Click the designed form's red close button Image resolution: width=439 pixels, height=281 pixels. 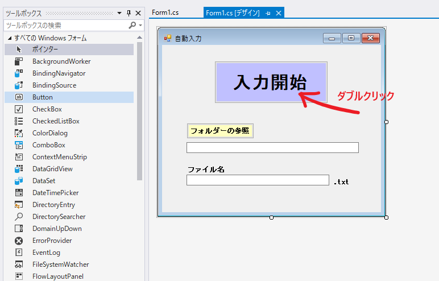tap(370, 38)
